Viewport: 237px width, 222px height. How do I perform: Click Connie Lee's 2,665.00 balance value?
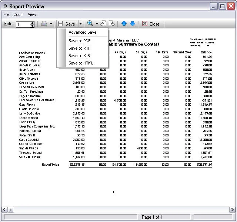(x=206, y=83)
